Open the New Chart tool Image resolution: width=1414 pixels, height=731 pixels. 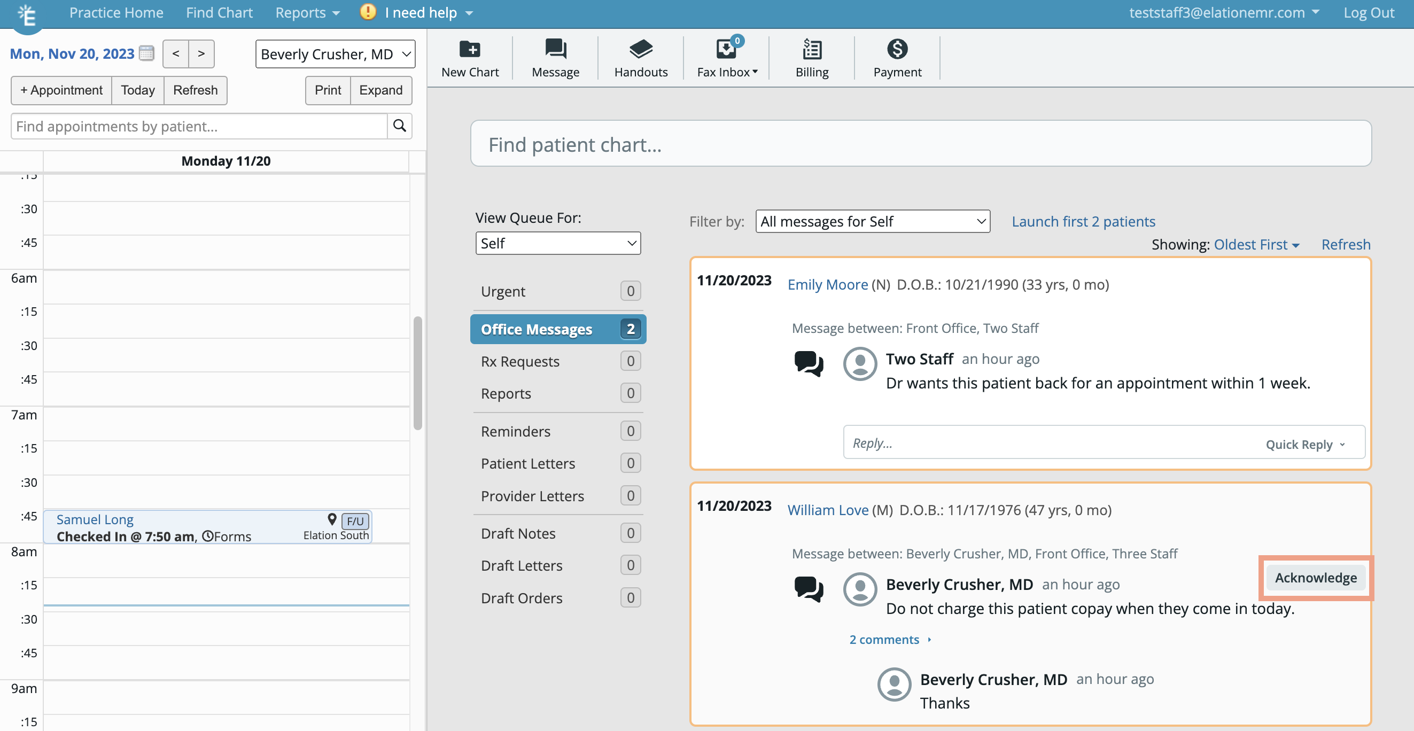click(x=470, y=58)
